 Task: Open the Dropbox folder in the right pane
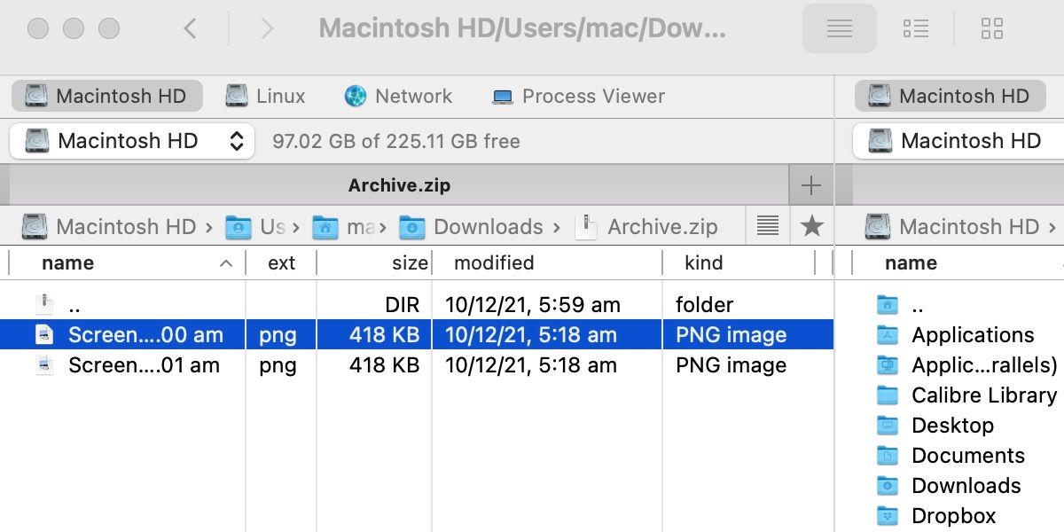pos(953,516)
